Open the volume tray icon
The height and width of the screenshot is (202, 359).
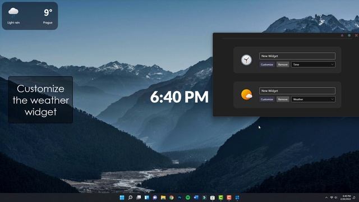(335, 198)
